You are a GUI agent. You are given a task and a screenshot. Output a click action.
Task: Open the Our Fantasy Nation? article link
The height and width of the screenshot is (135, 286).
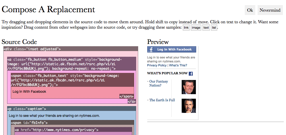[x=159, y=83]
